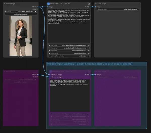
Task: Collapse the top Save Image node
Action: click(x=96, y=4)
